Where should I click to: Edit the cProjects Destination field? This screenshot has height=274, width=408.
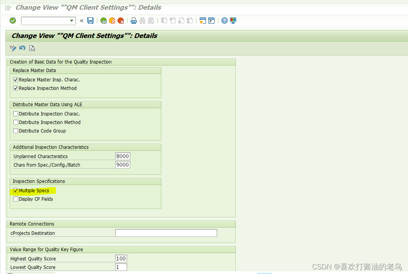click(x=166, y=233)
